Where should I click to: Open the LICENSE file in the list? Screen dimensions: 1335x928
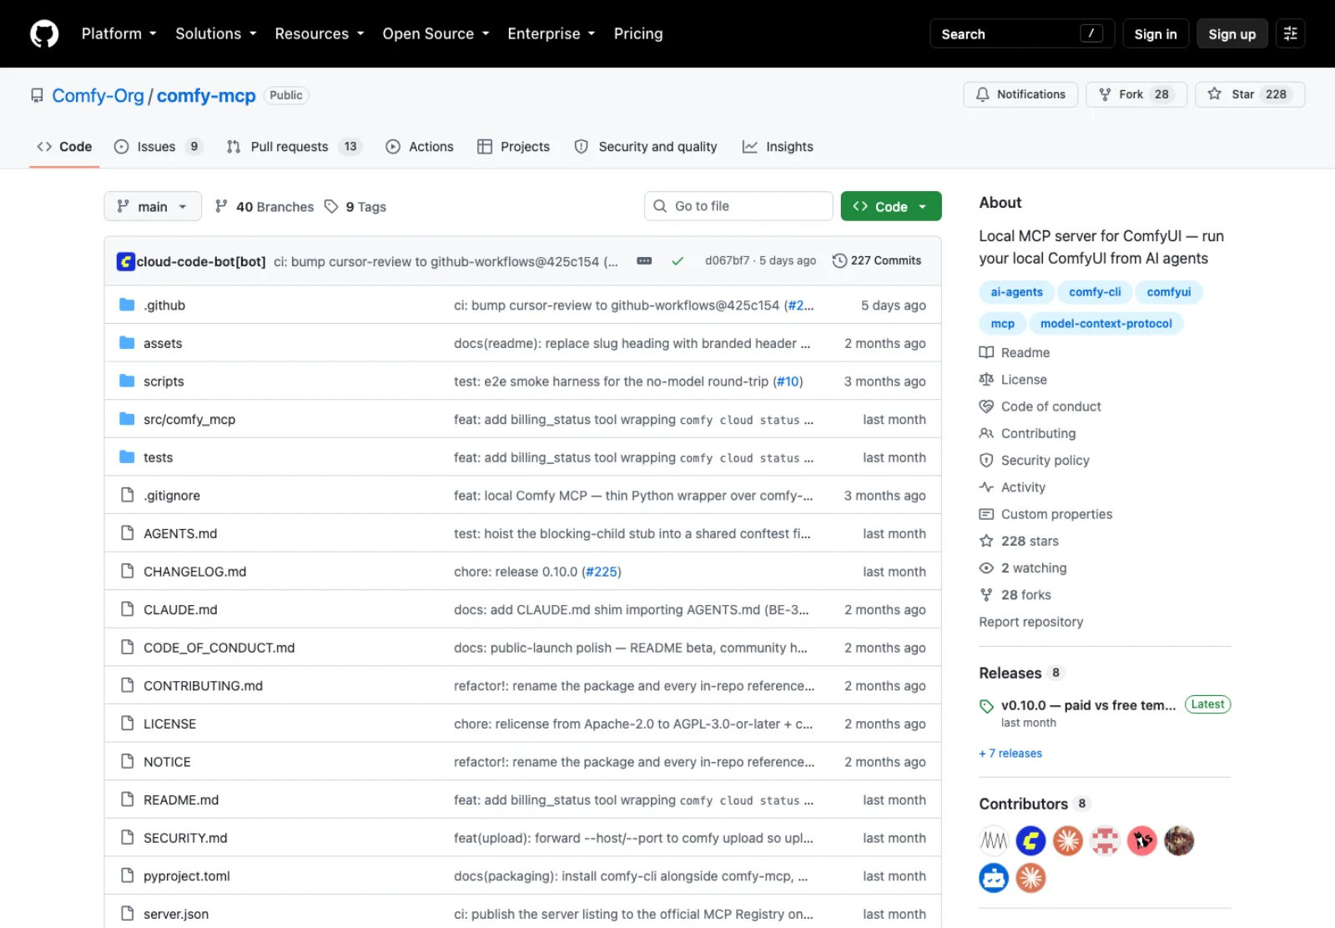169,724
